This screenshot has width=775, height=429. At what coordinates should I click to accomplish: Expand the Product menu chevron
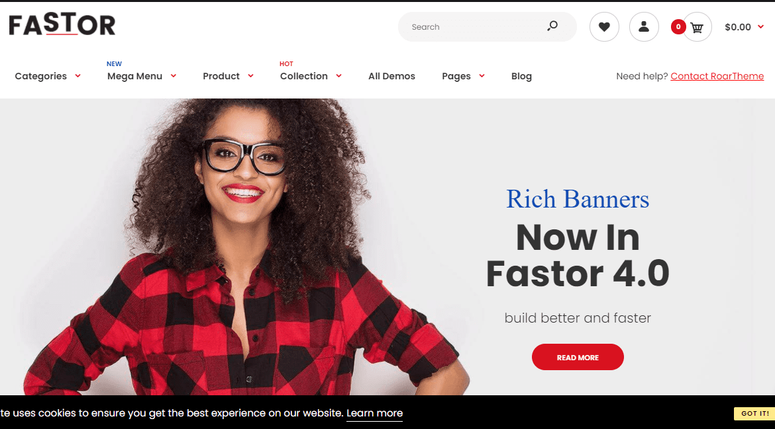click(250, 76)
